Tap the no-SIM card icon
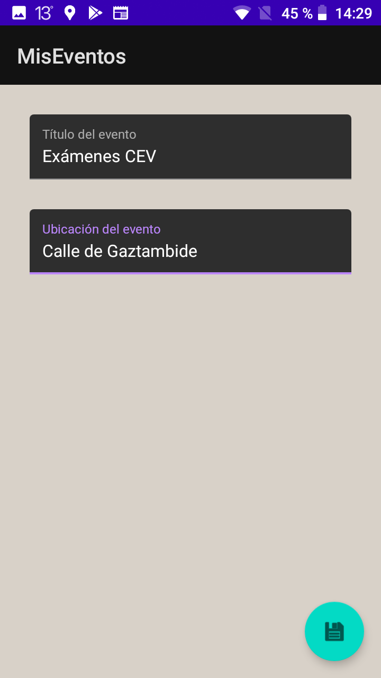The width and height of the screenshot is (381, 678). point(265,13)
